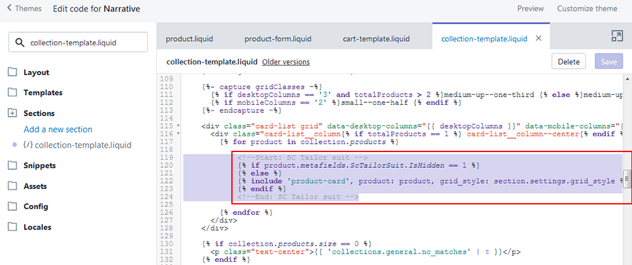
Task: Expand the Templates folder
Action: pyautogui.click(x=42, y=93)
